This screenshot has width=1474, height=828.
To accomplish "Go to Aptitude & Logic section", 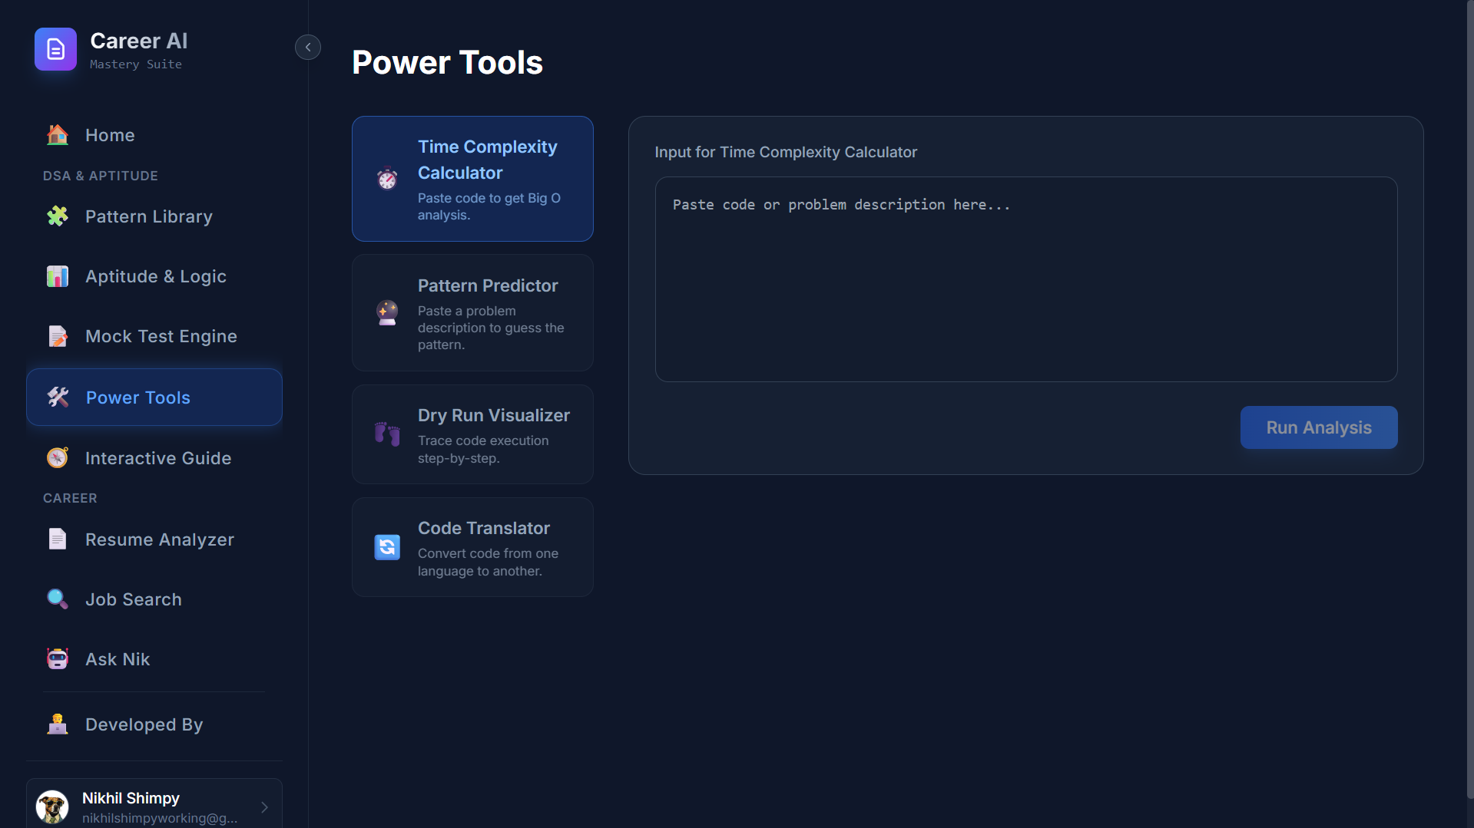I will [x=154, y=276].
